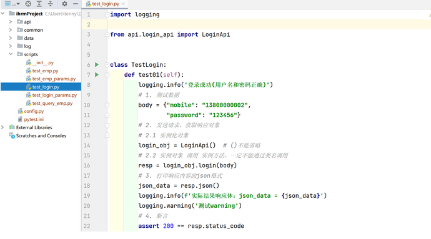Click the "123456" password string
Screen dimensions: 431x239
tap(223, 115)
